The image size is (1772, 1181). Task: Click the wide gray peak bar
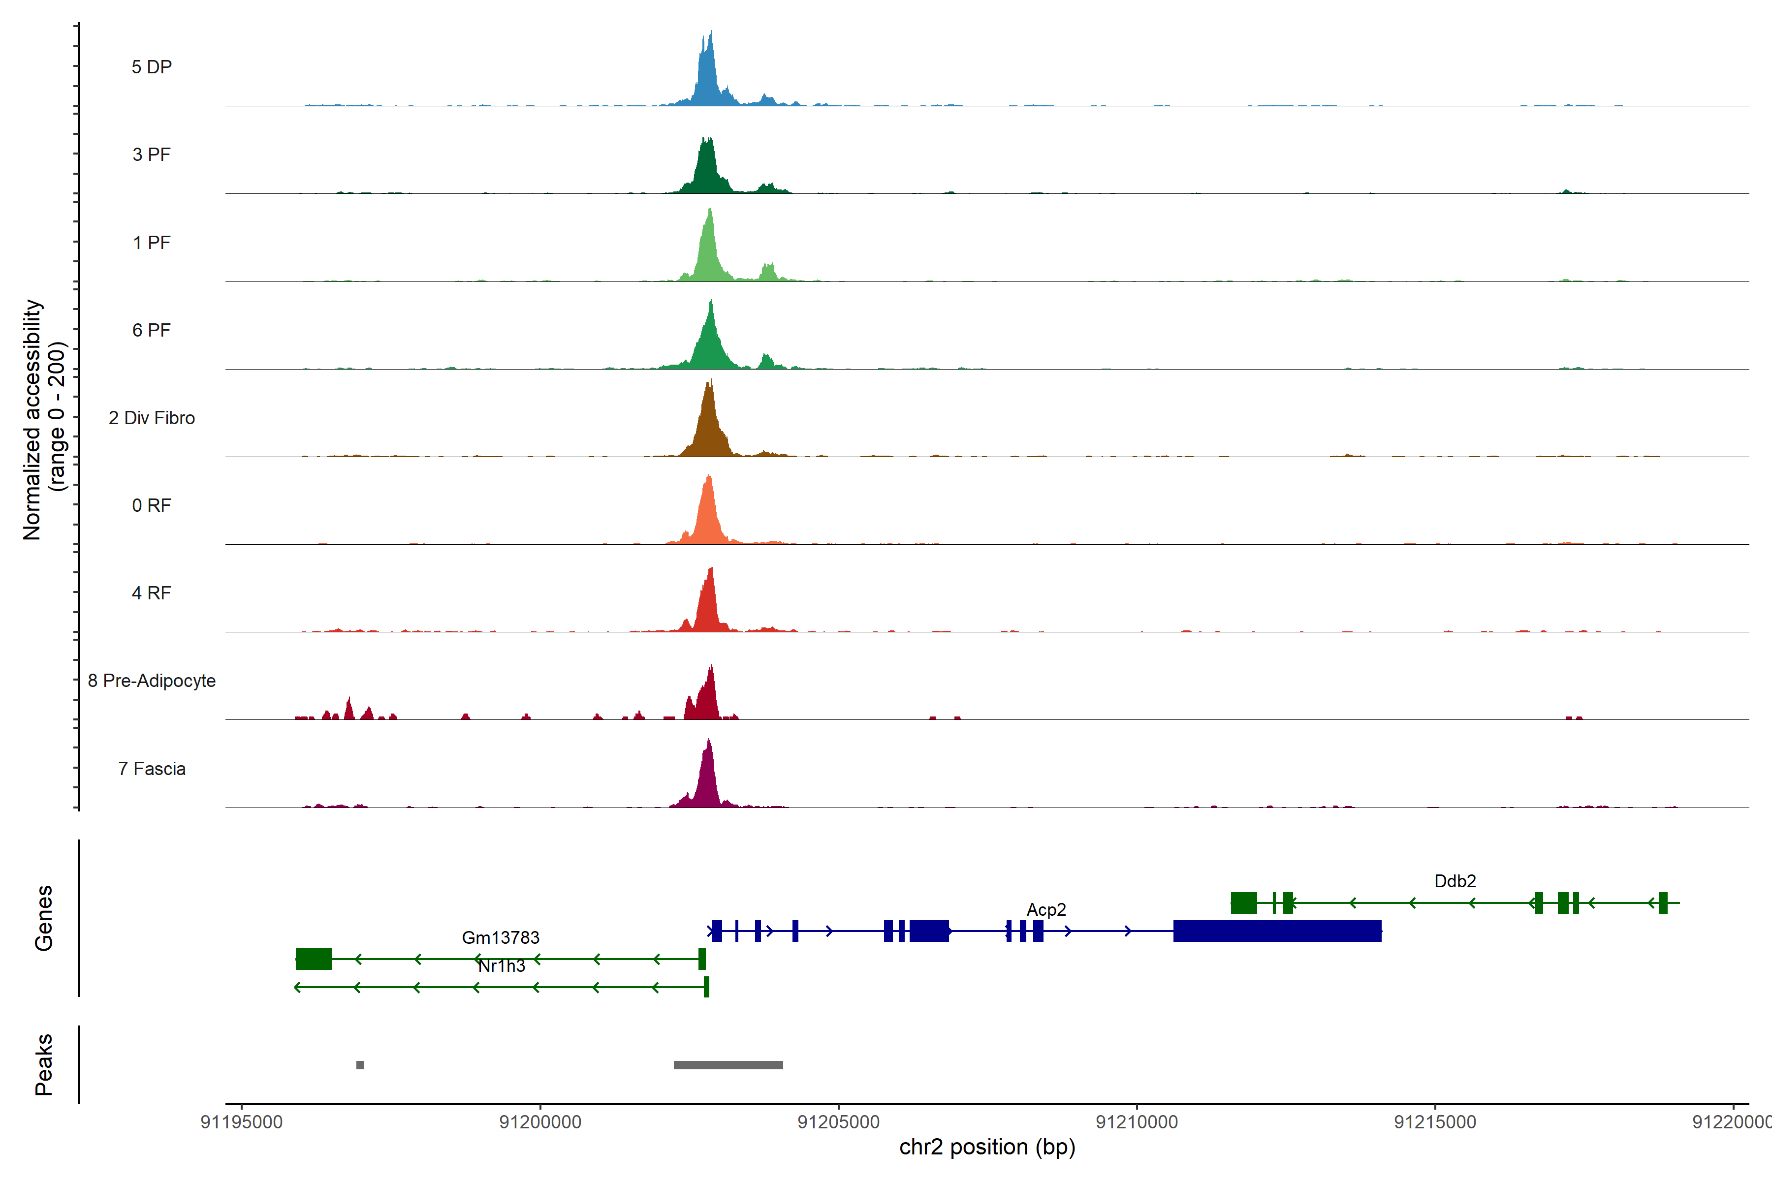(728, 1065)
